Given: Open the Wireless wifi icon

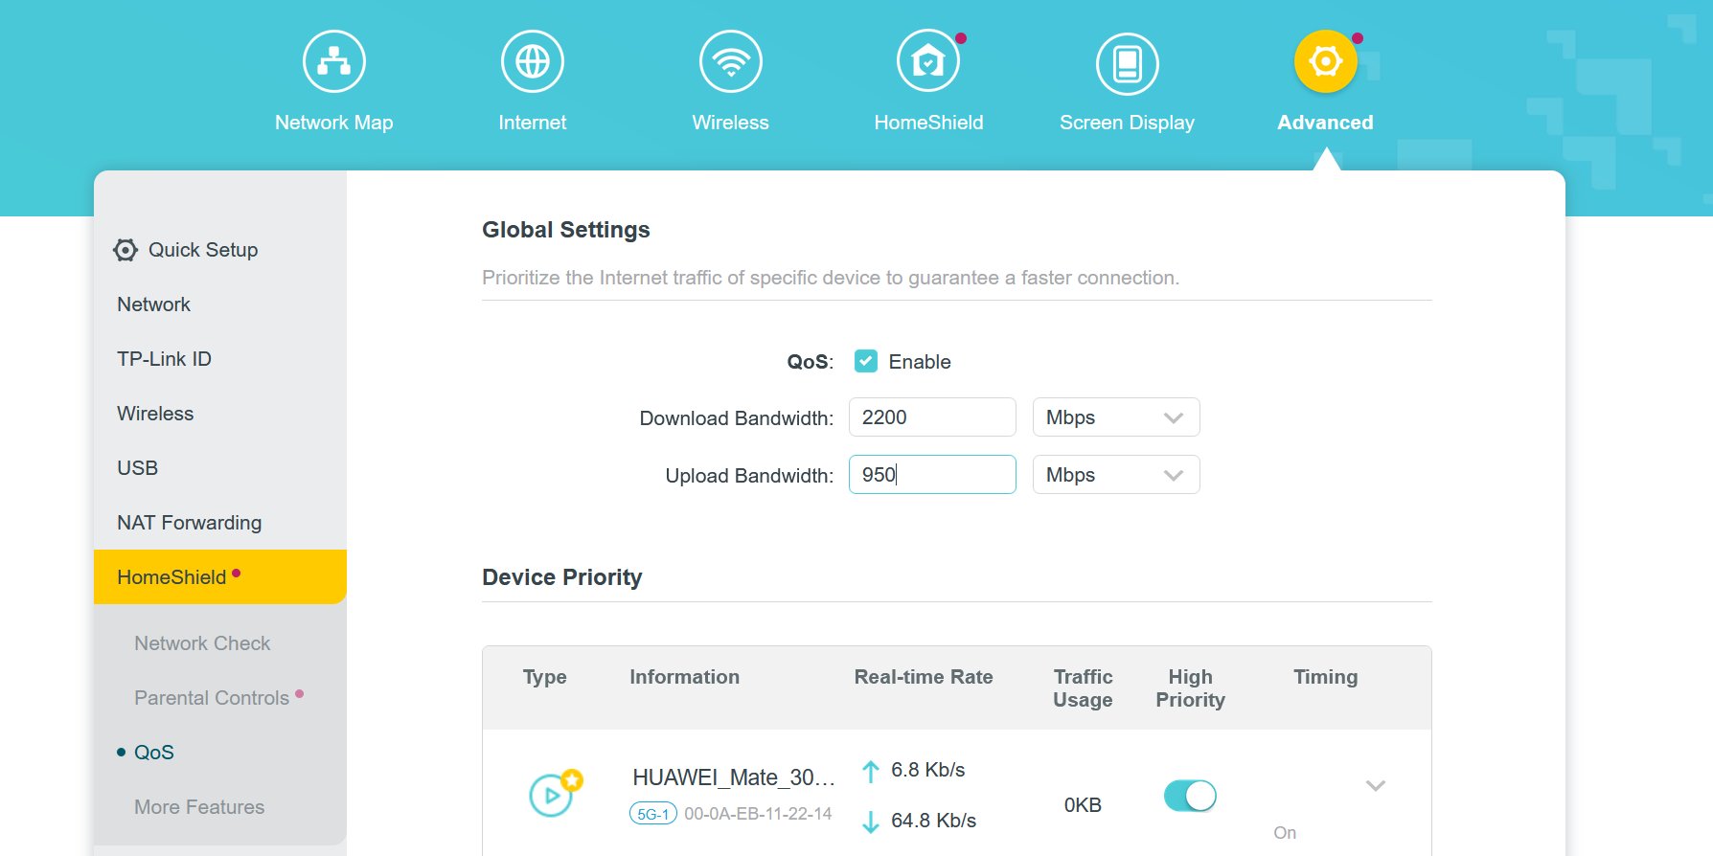Looking at the screenshot, I should point(730,61).
